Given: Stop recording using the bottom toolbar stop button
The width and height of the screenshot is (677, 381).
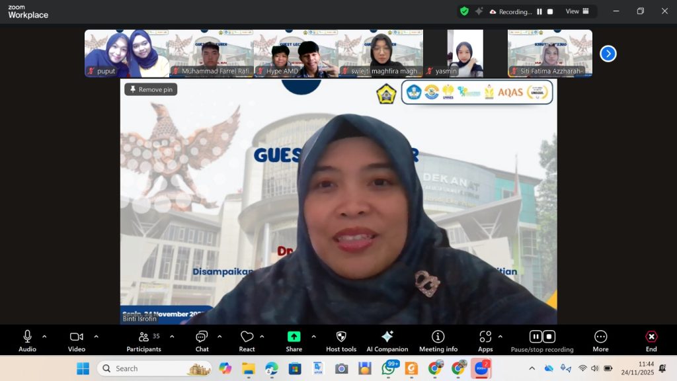Looking at the screenshot, I should [549, 337].
